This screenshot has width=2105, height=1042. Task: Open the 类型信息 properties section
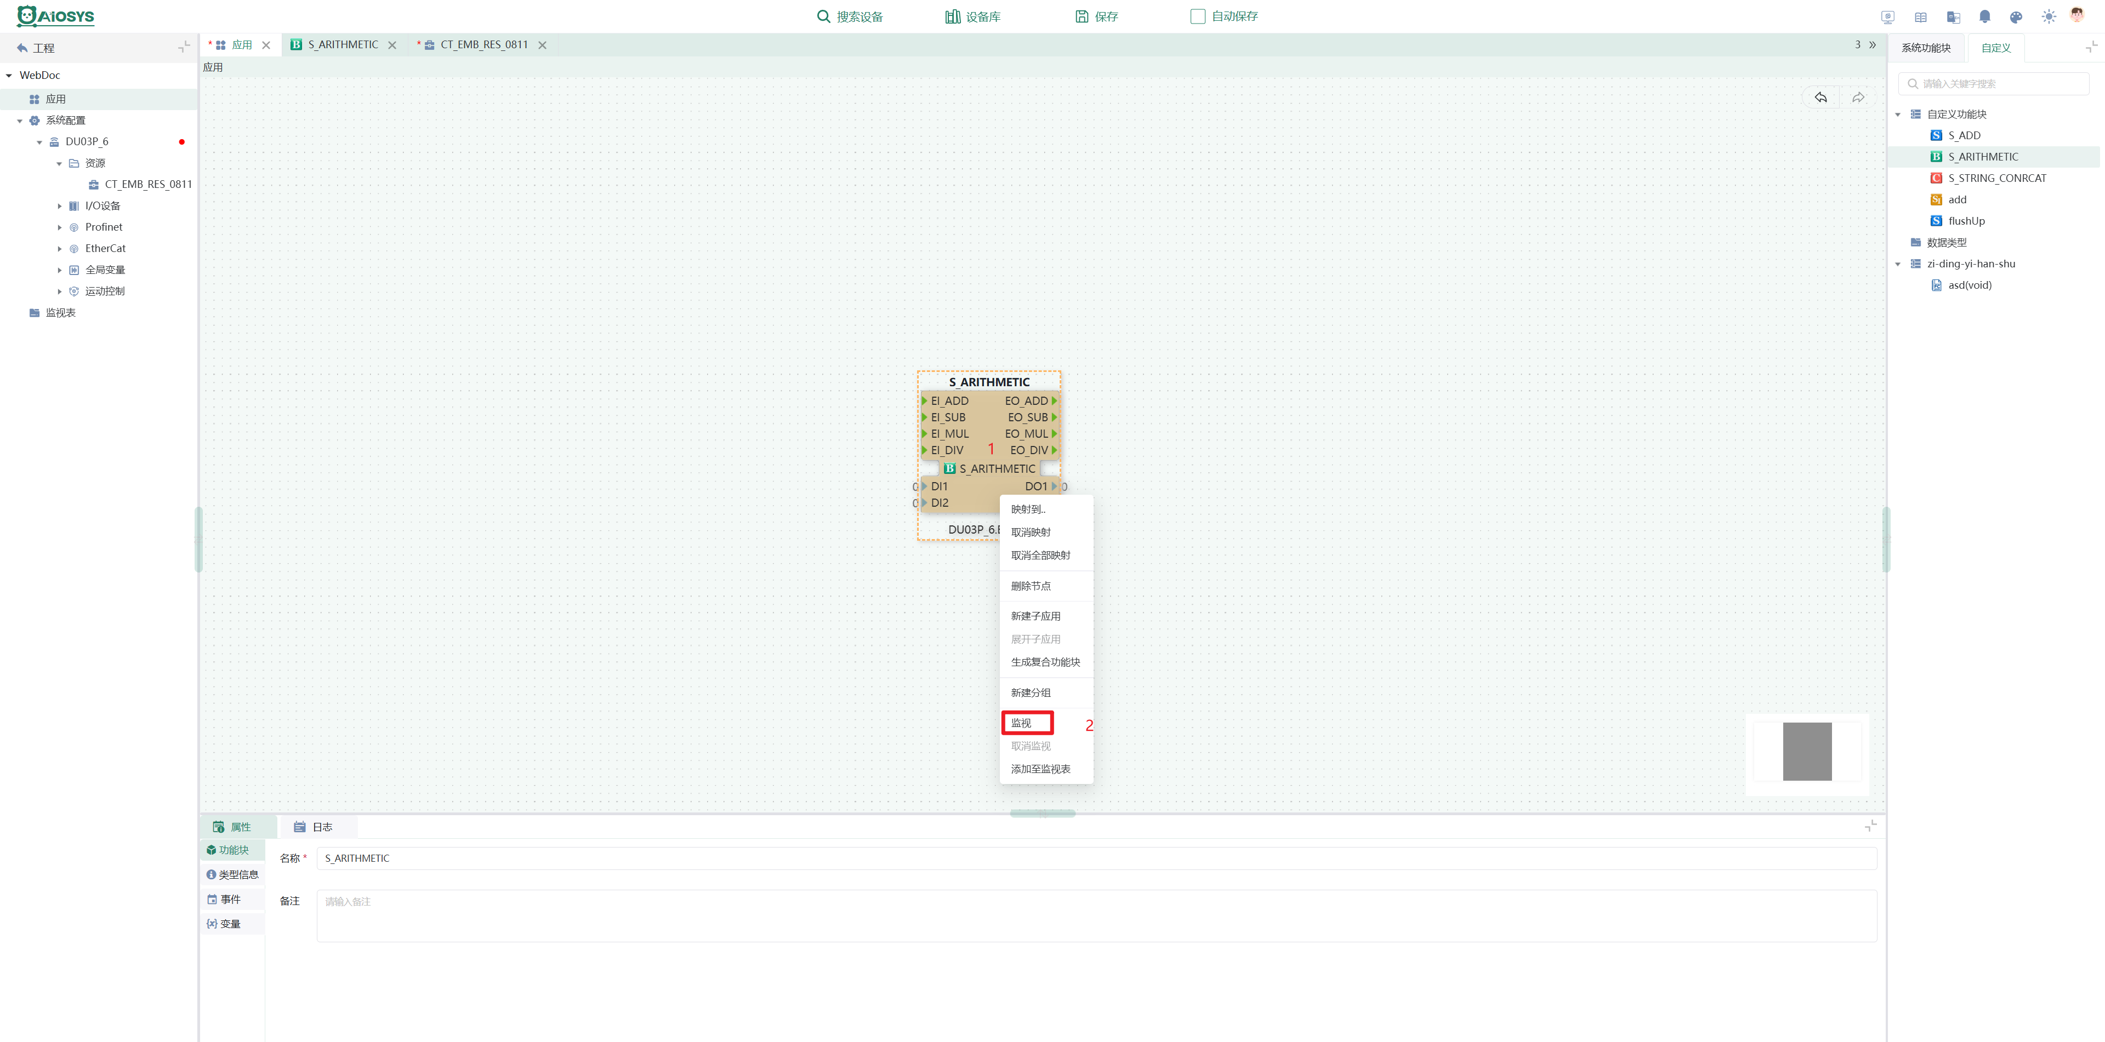pyautogui.click(x=232, y=874)
